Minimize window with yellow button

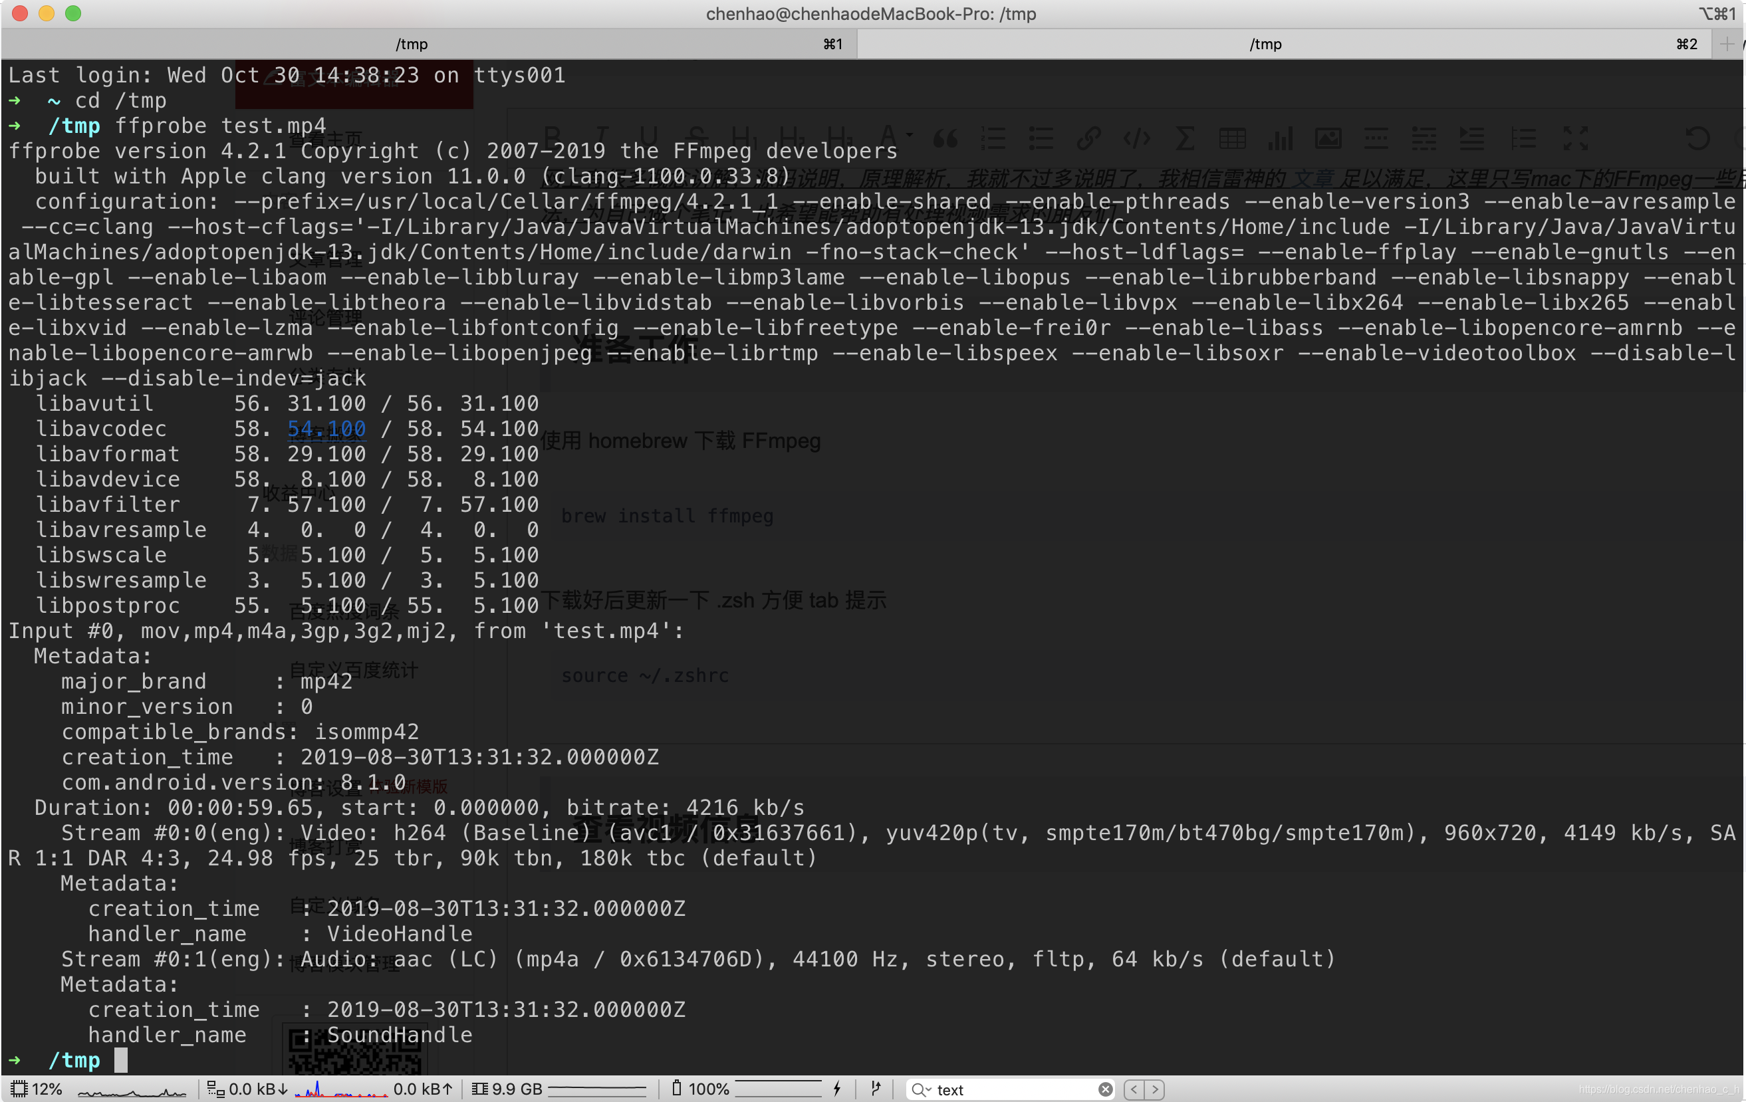tap(47, 13)
